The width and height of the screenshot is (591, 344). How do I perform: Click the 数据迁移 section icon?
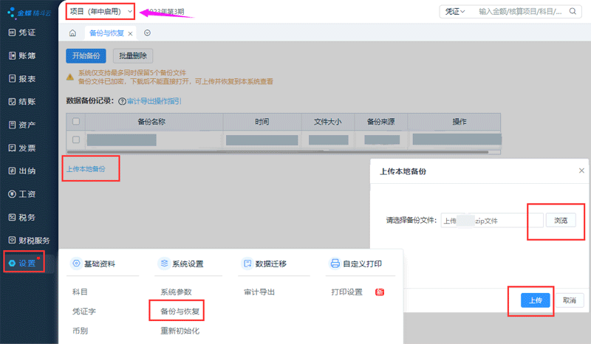point(247,264)
